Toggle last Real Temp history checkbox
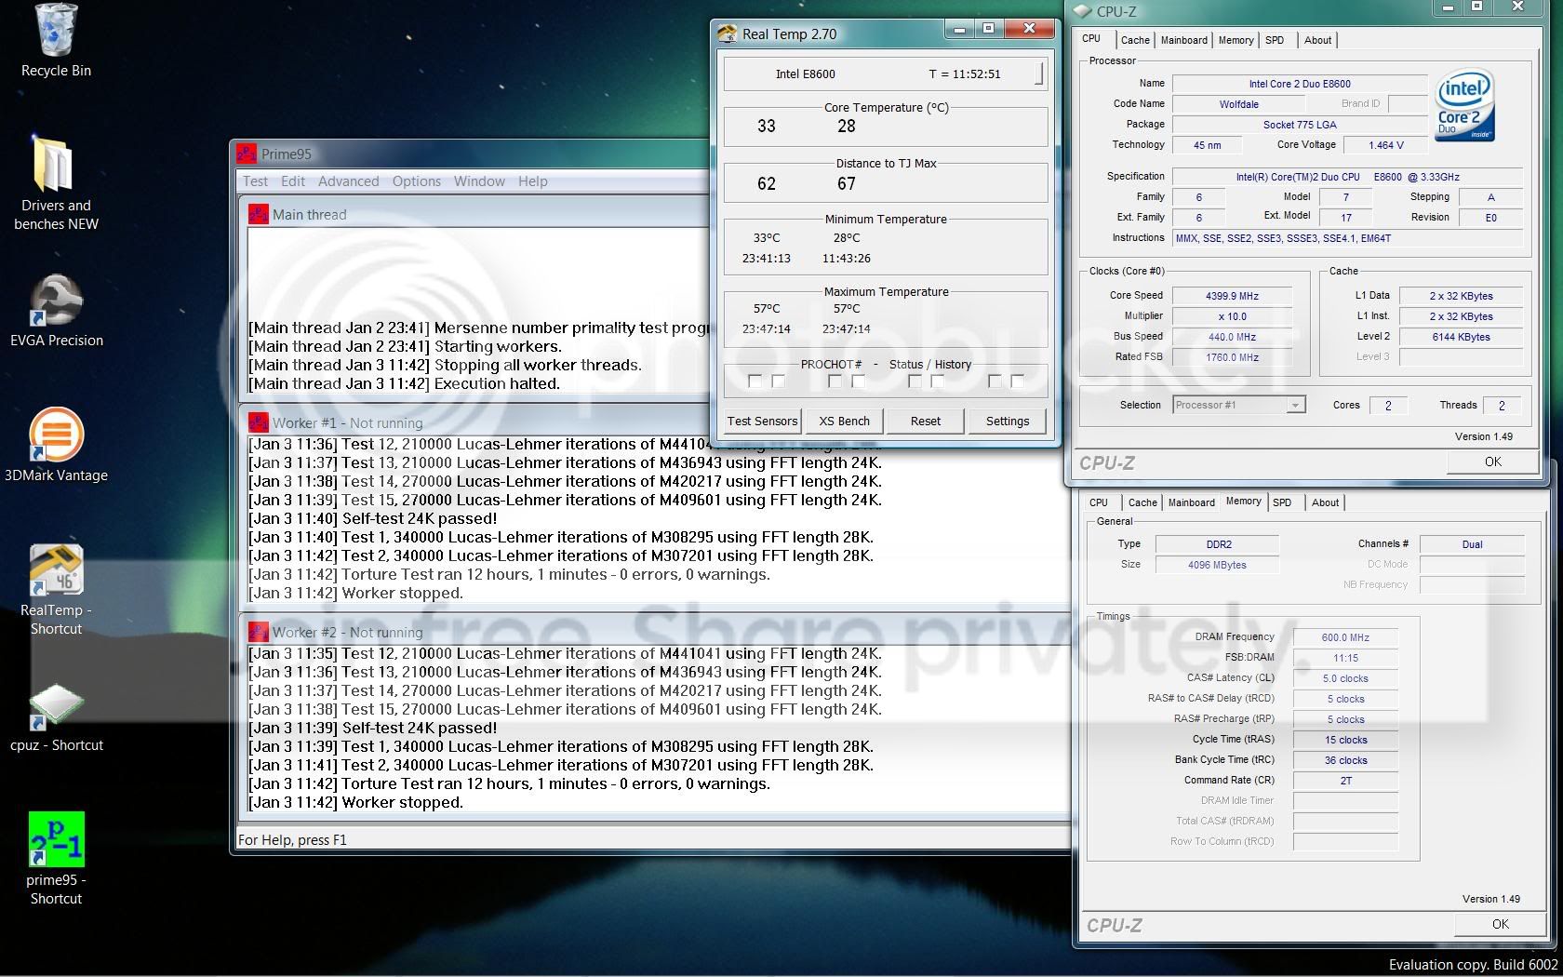1563x977 pixels. pyautogui.click(x=1018, y=381)
